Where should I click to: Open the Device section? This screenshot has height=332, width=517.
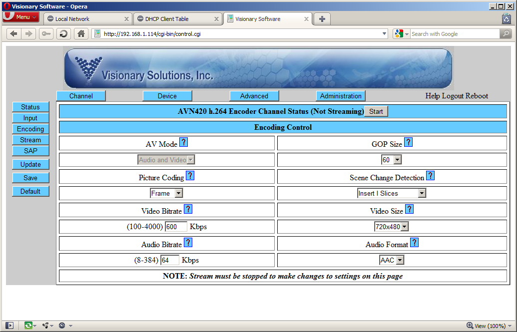[x=167, y=96]
